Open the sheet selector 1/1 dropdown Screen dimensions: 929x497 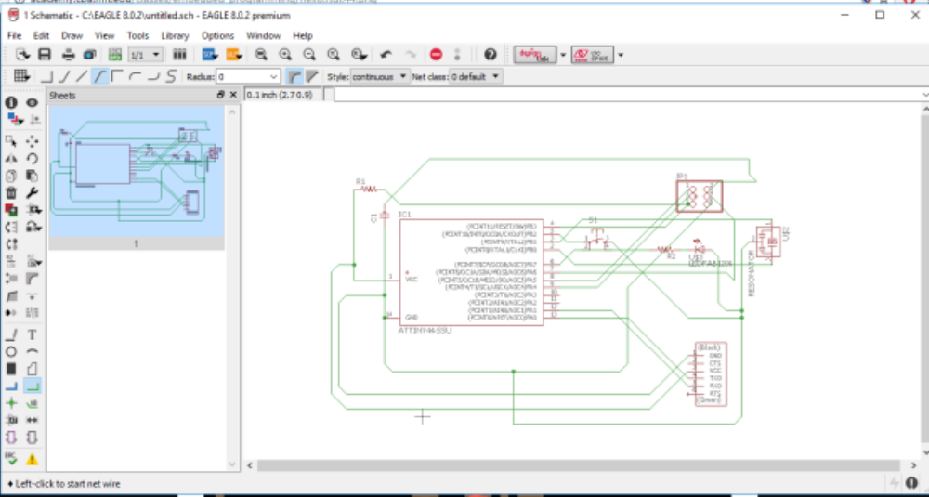click(x=145, y=55)
